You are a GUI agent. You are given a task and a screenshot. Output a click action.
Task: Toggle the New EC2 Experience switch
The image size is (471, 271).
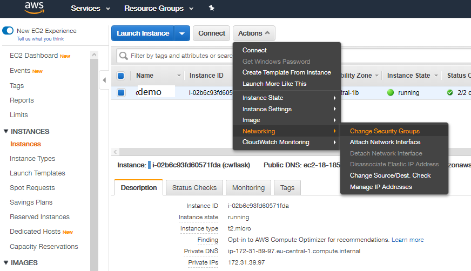pos(8,30)
